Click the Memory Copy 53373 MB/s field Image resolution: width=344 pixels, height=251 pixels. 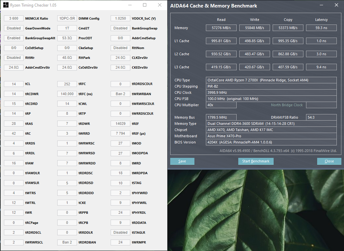pyautogui.click(x=288, y=28)
